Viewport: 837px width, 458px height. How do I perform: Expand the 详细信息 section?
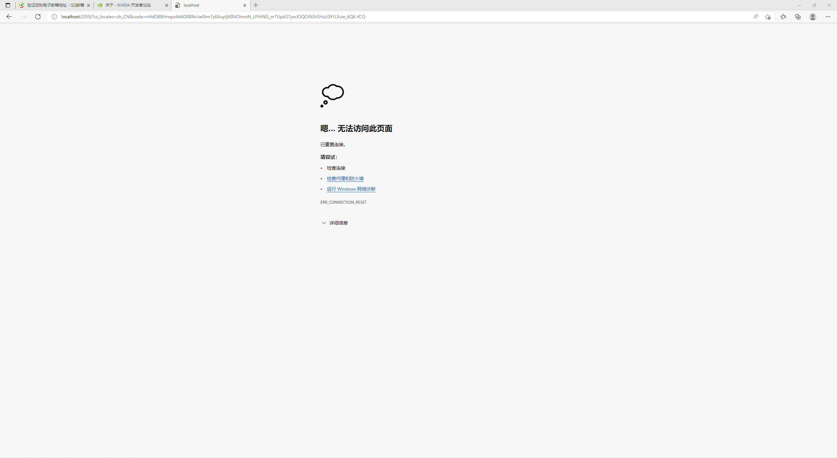coord(335,223)
